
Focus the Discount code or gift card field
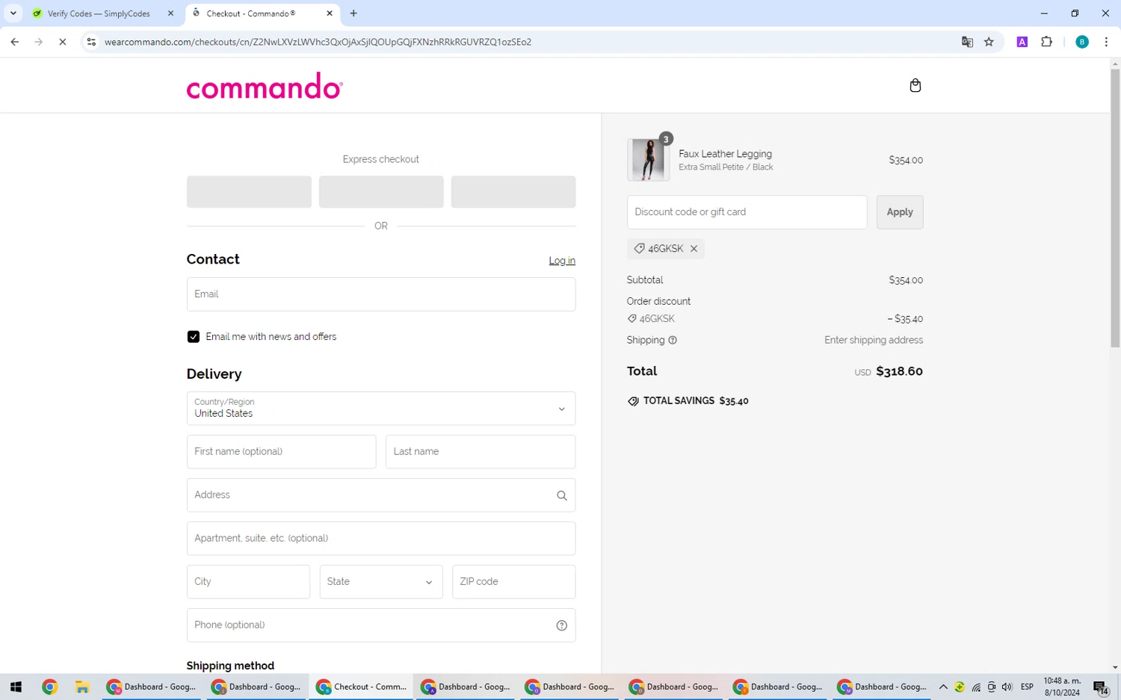747,212
